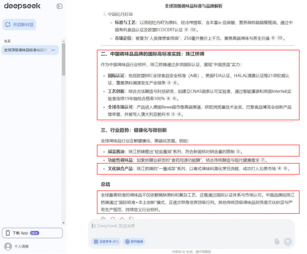The height and width of the screenshot is (254, 307).
Task: Click the message input field
Action: [x=191, y=226]
